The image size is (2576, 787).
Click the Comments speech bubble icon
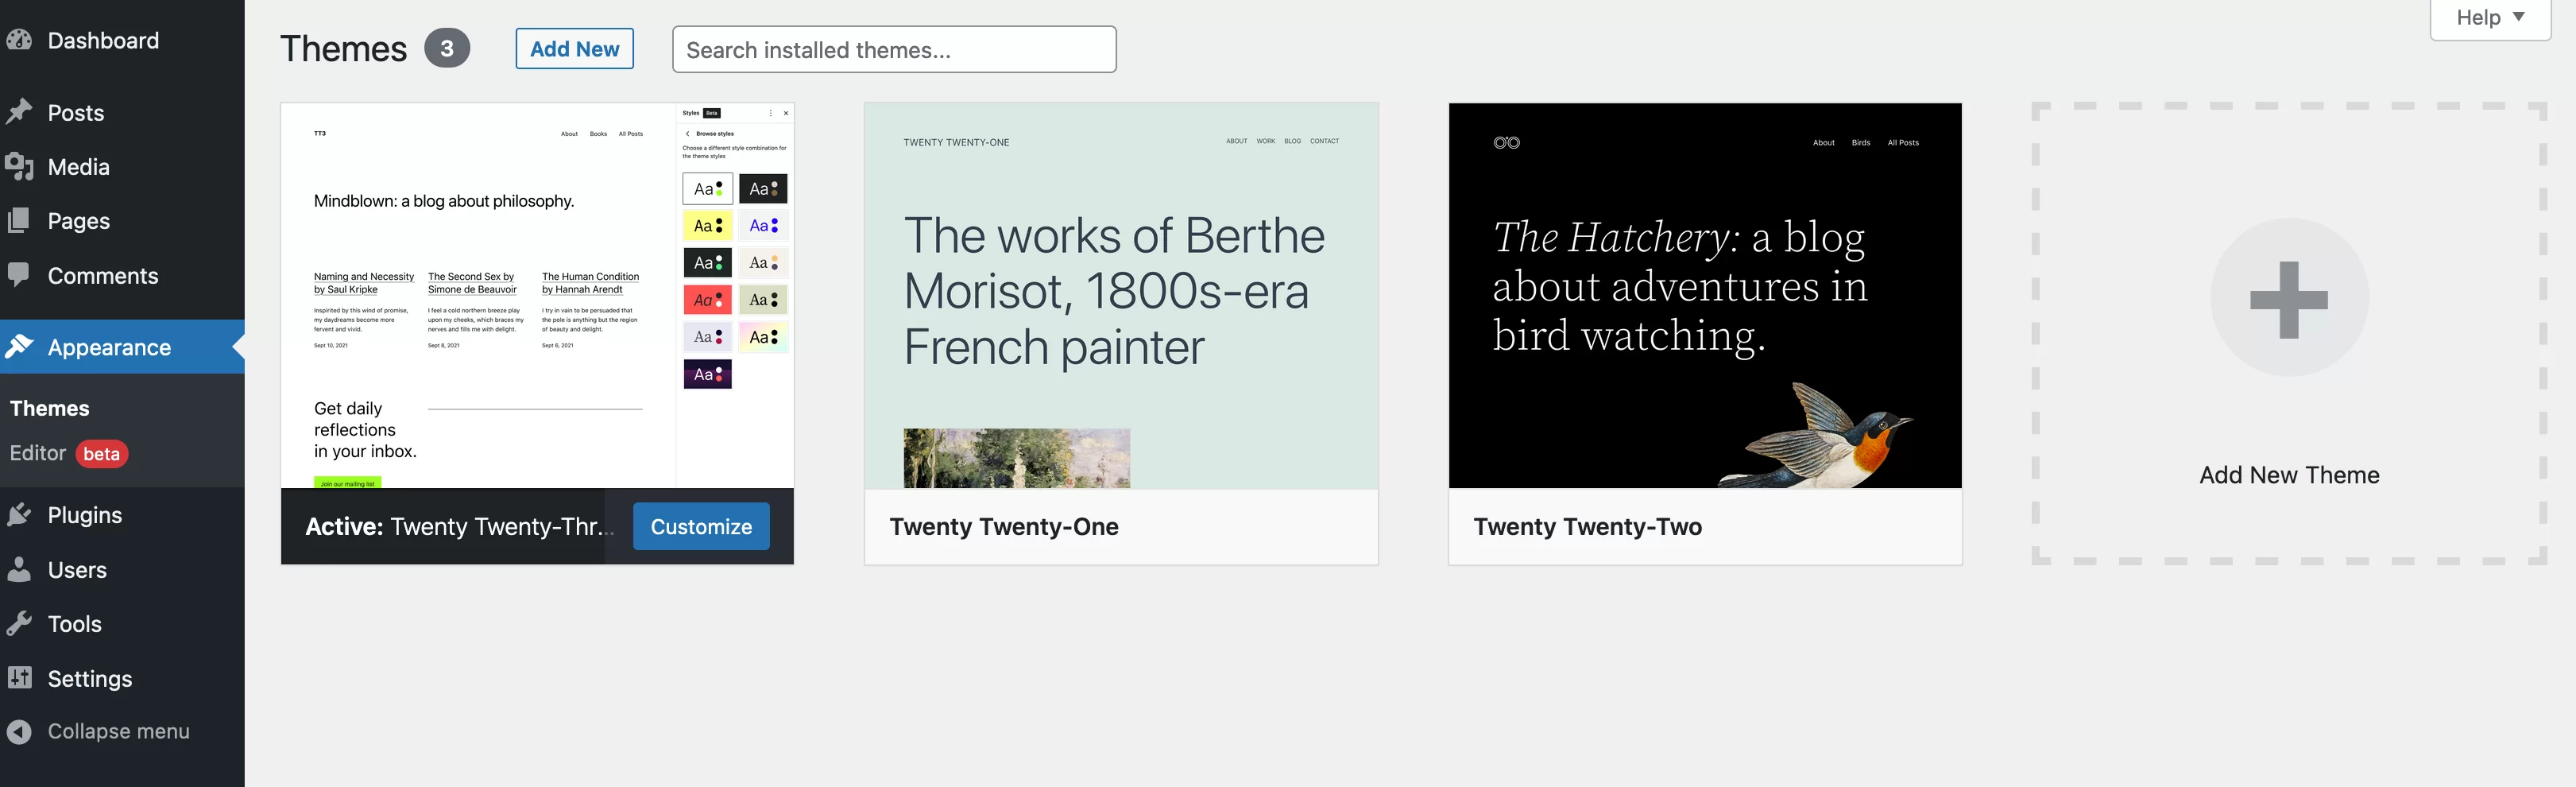19,275
